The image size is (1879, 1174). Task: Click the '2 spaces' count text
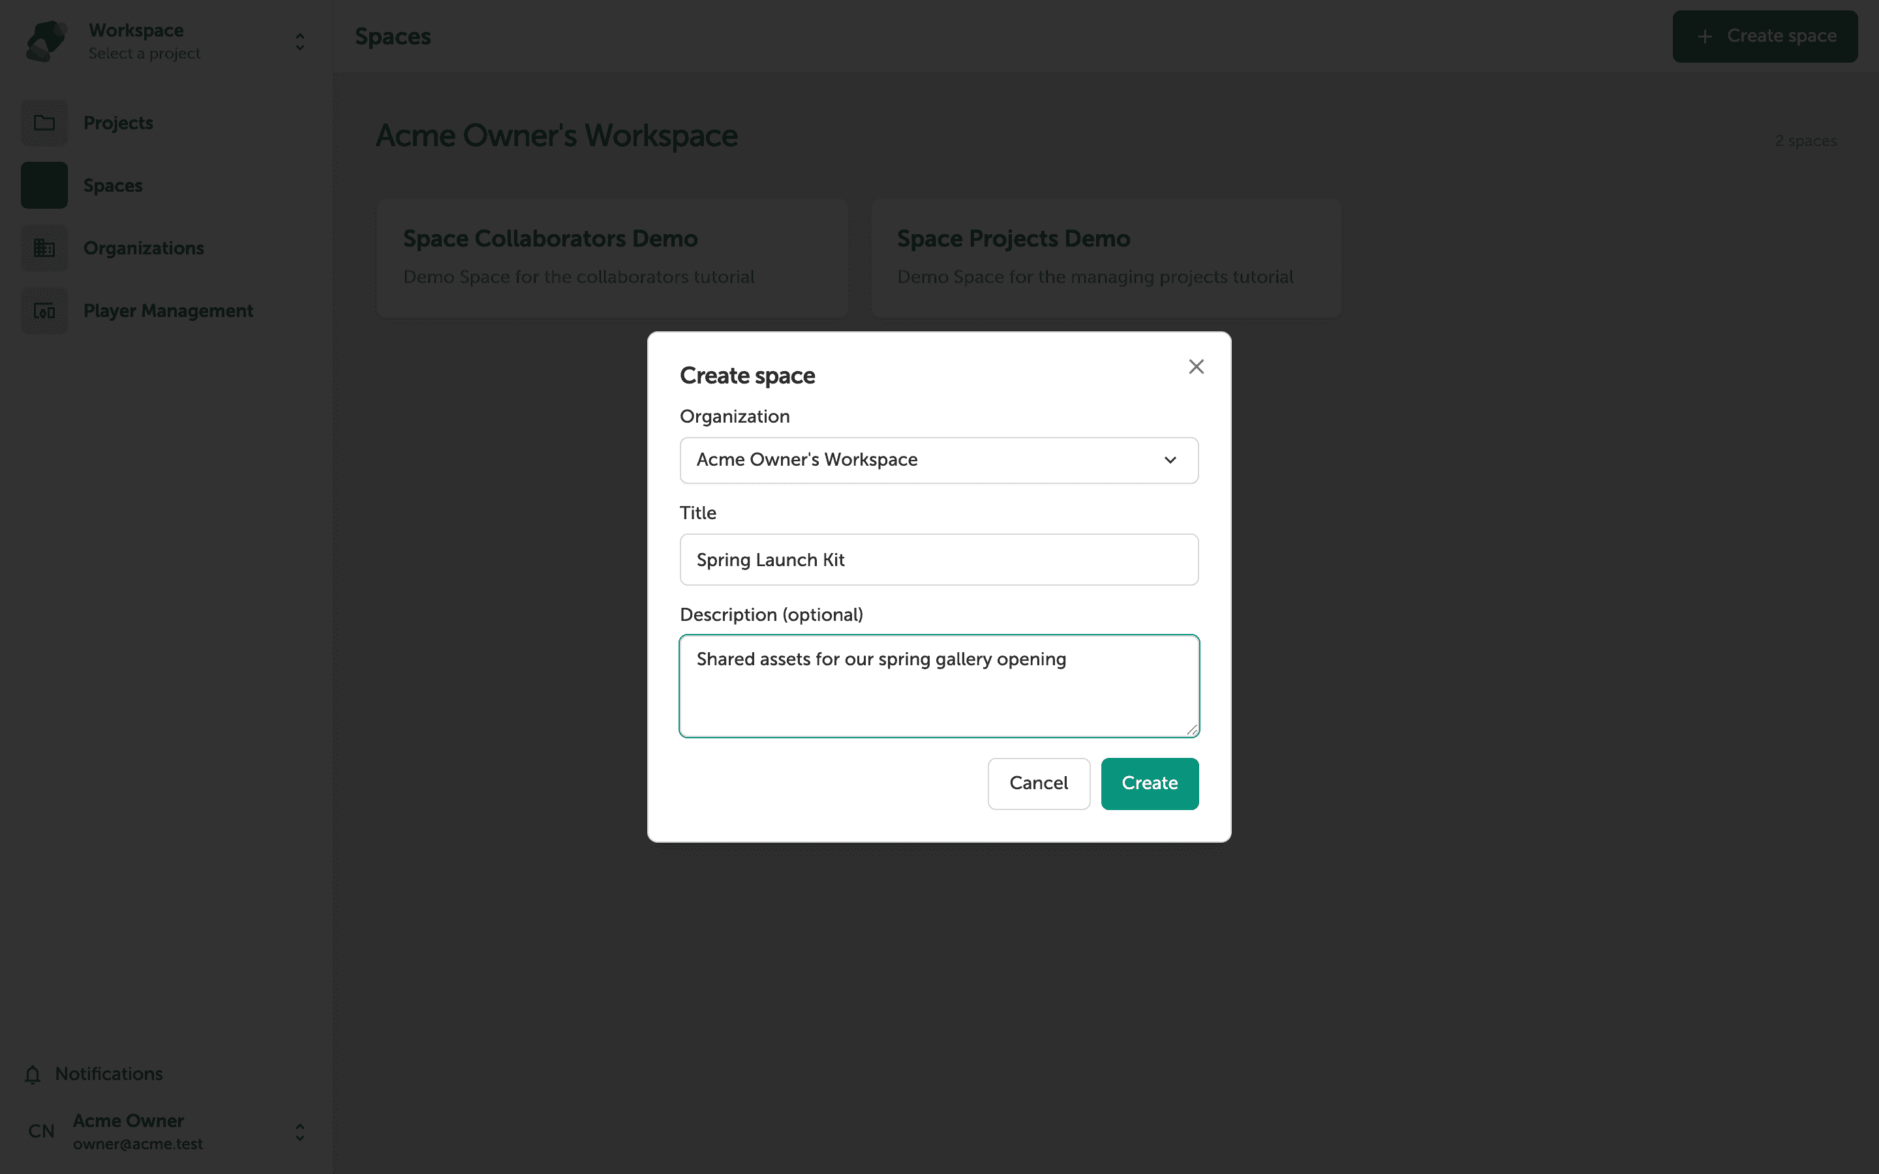tap(1805, 140)
